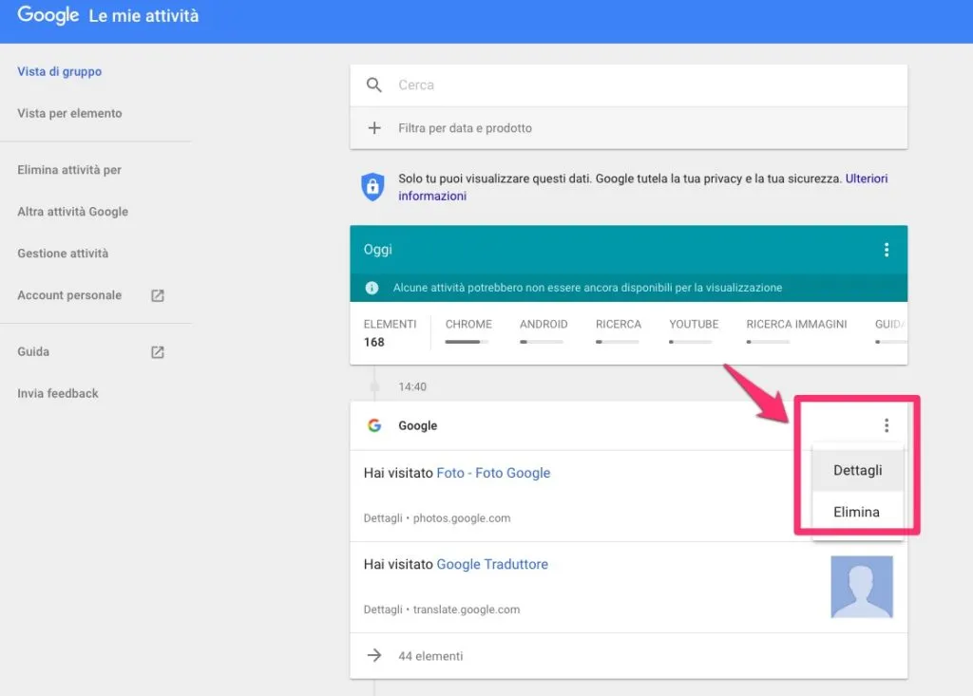
Task: Open the Foto - Foto Google link
Action: (x=493, y=472)
